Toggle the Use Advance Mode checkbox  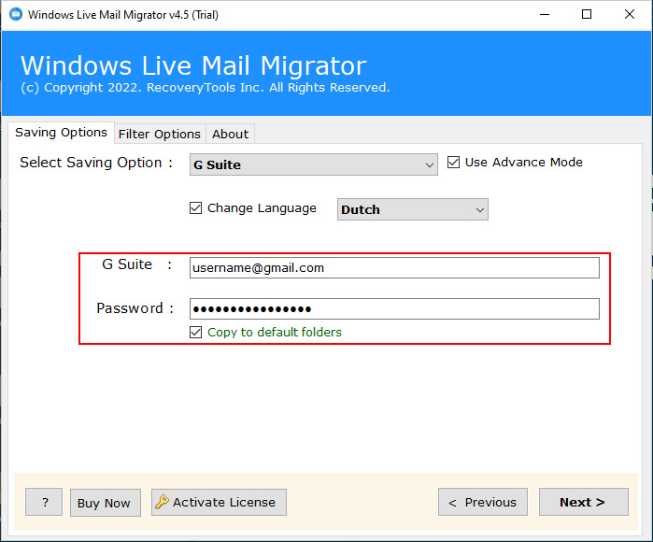453,162
